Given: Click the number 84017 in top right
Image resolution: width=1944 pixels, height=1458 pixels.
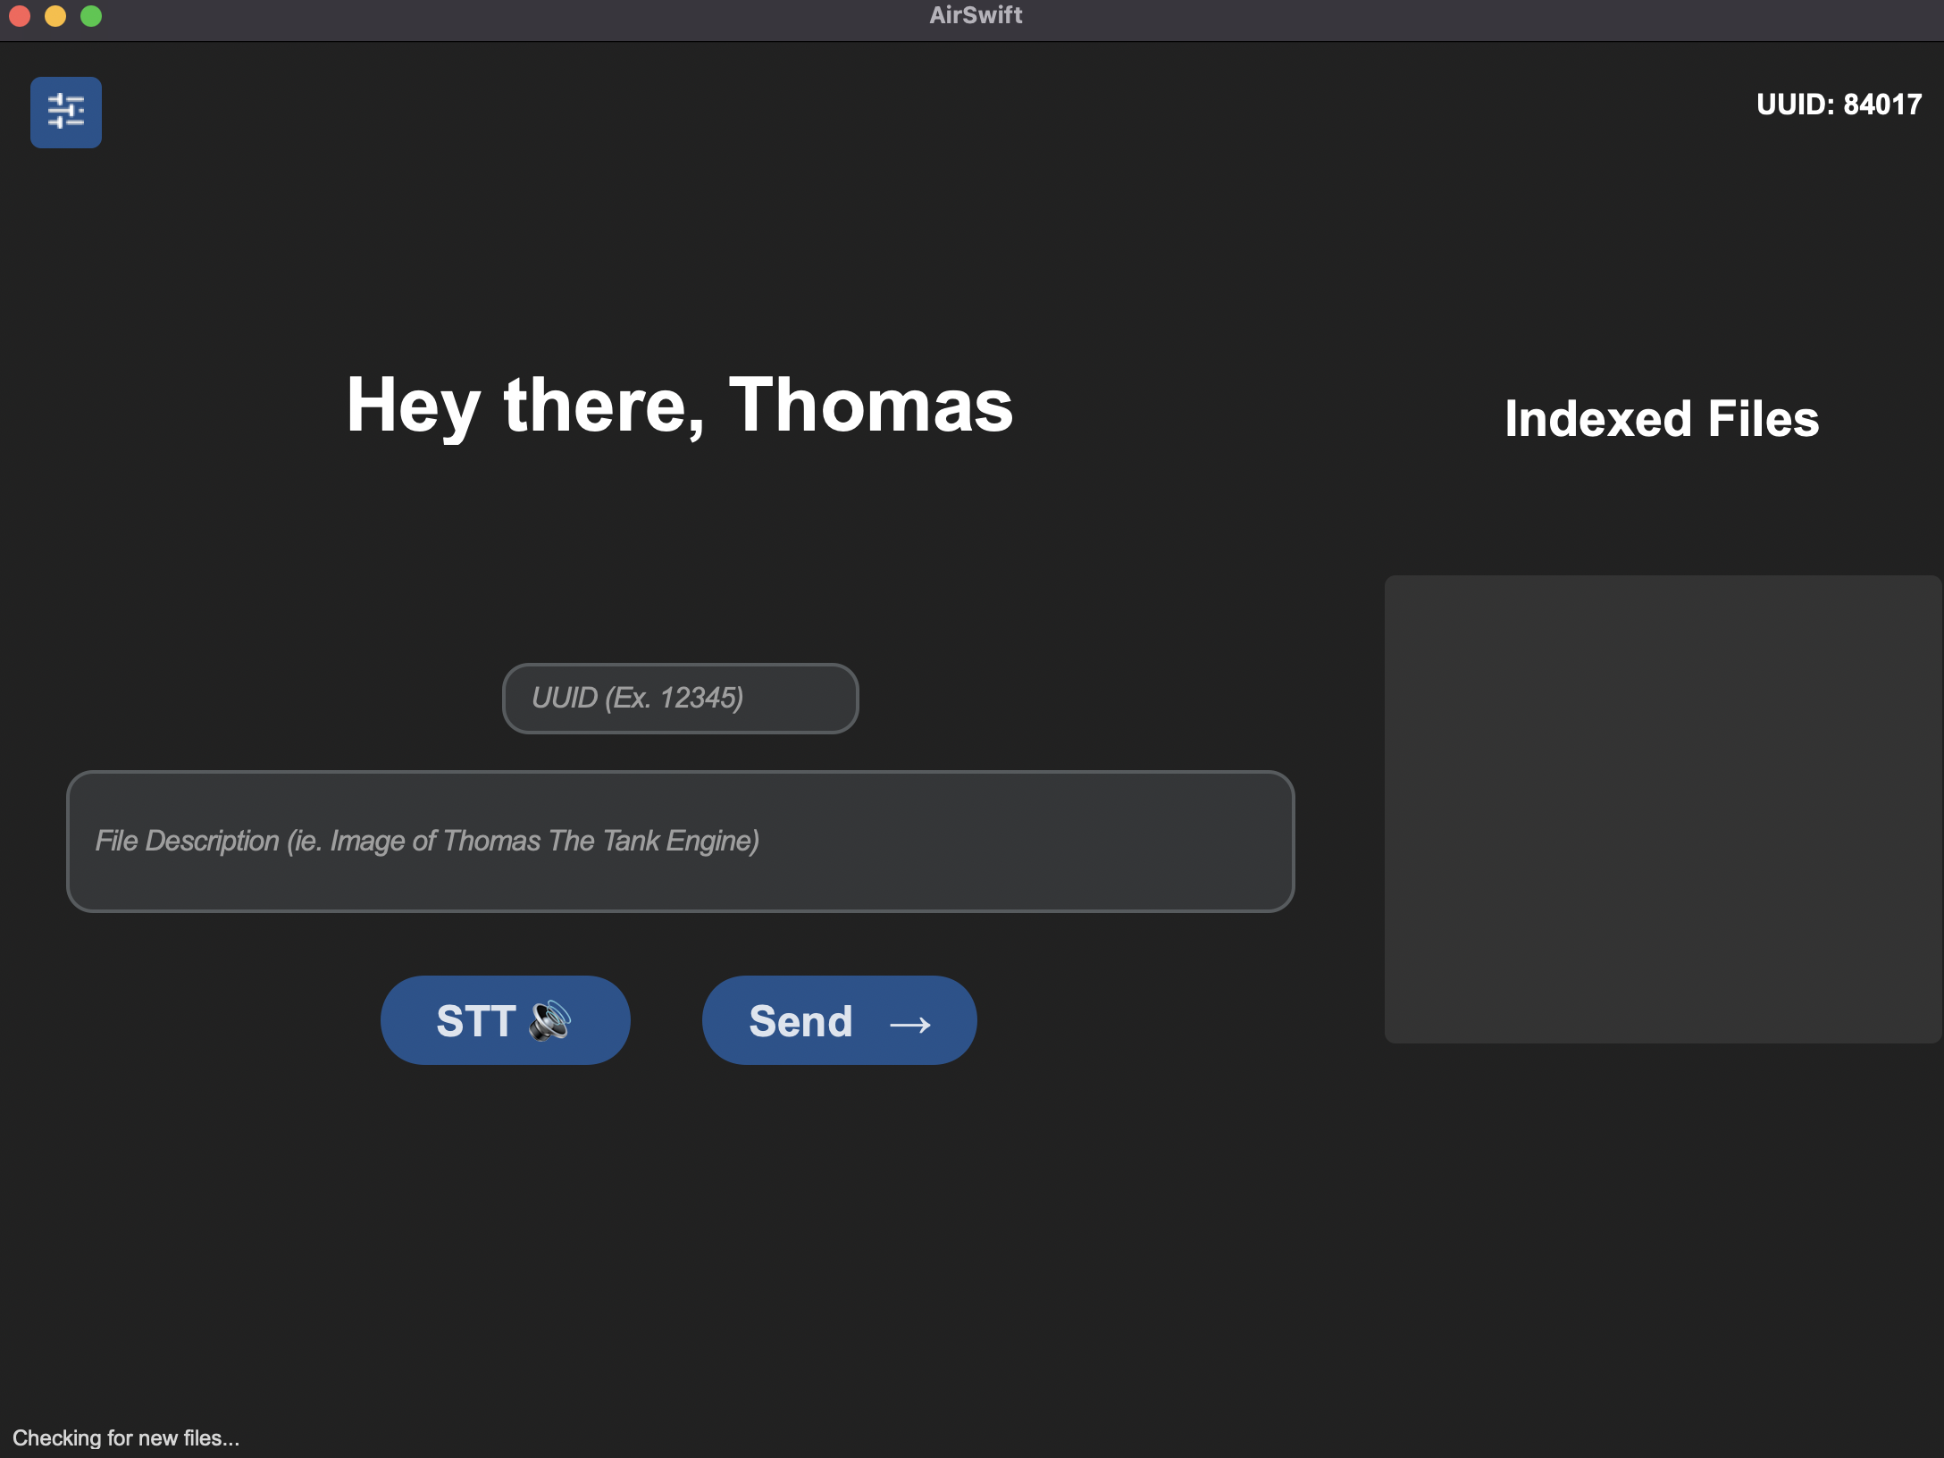Looking at the screenshot, I should (1882, 105).
